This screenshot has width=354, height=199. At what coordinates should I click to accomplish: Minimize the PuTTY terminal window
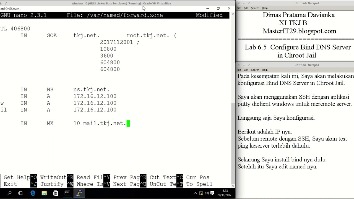coord(207,9)
